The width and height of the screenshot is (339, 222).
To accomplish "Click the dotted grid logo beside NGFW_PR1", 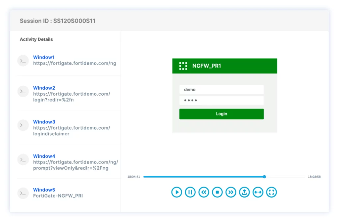I will coord(183,66).
